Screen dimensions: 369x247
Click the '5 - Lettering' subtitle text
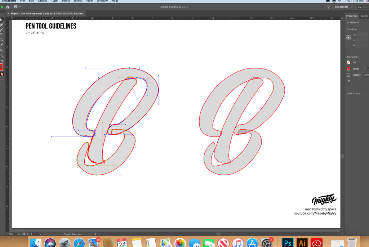(35, 32)
